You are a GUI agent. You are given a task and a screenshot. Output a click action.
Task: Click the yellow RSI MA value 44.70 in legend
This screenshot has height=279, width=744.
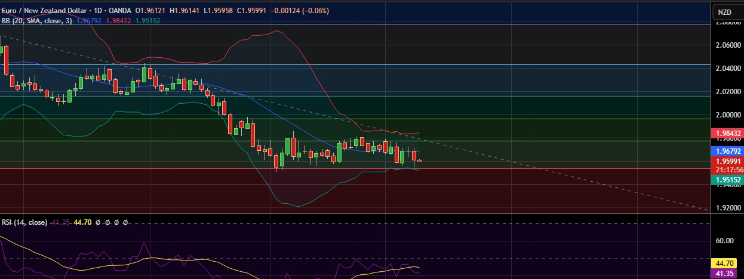[x=82, y=222]
